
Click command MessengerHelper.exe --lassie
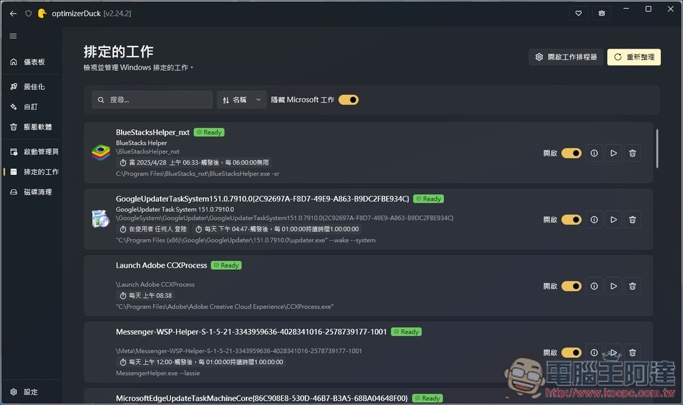tap(158, 373)
